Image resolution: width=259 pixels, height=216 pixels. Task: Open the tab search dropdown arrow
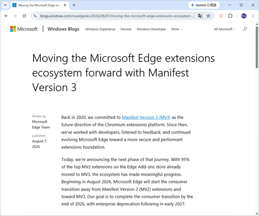point(5,5)
